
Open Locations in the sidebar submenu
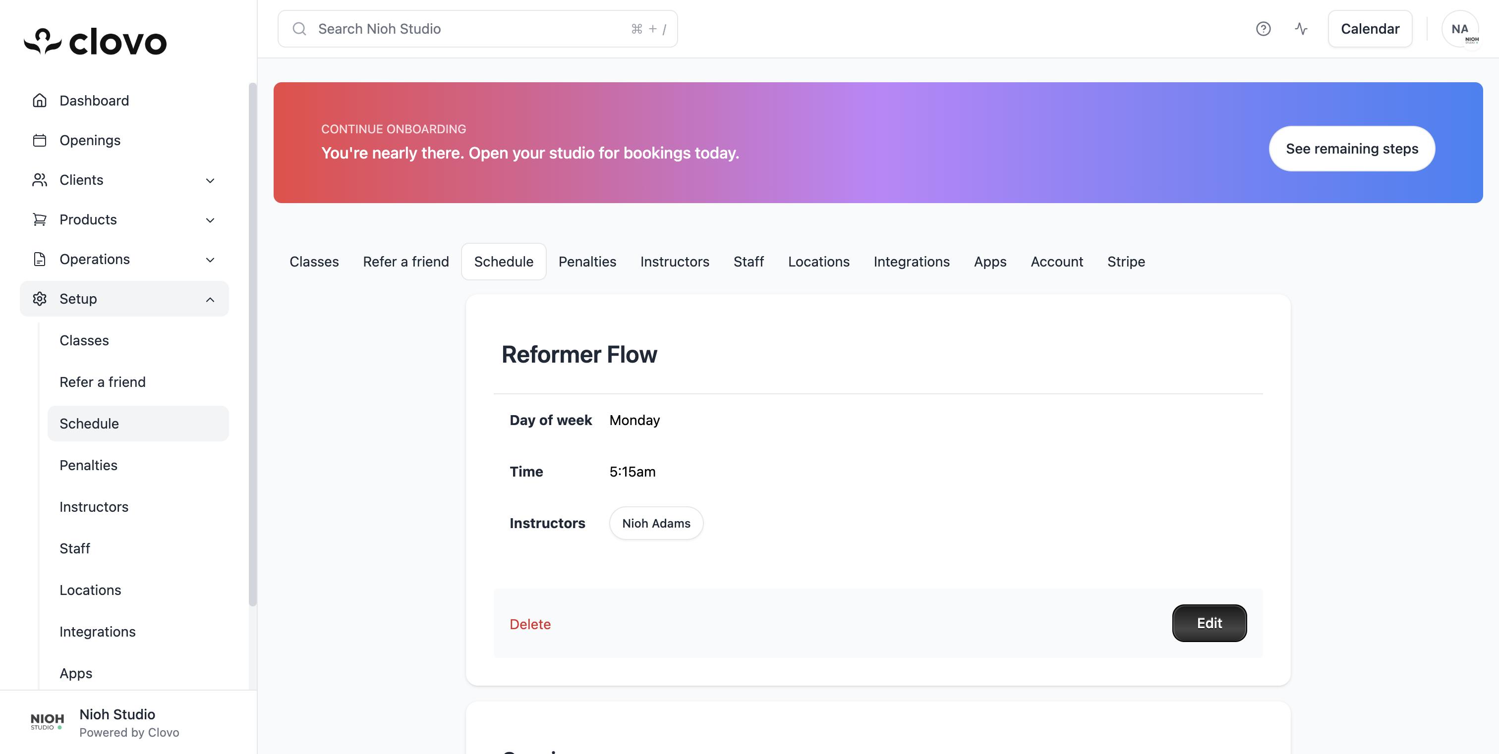click(138, 590)
